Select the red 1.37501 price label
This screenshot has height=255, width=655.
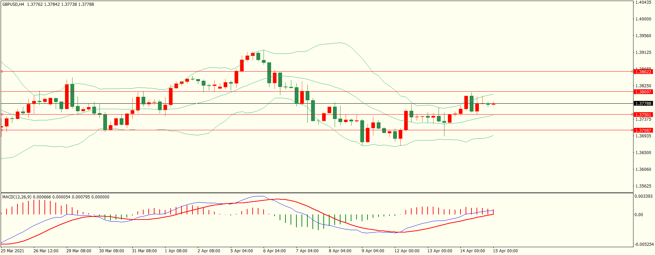click(643, 115)
